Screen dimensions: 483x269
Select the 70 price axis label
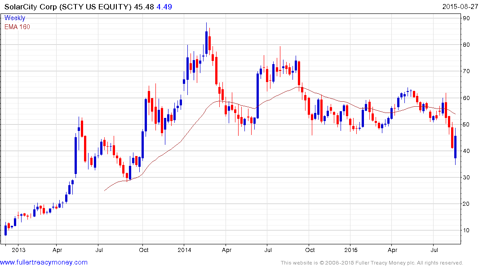coord(466,71)
